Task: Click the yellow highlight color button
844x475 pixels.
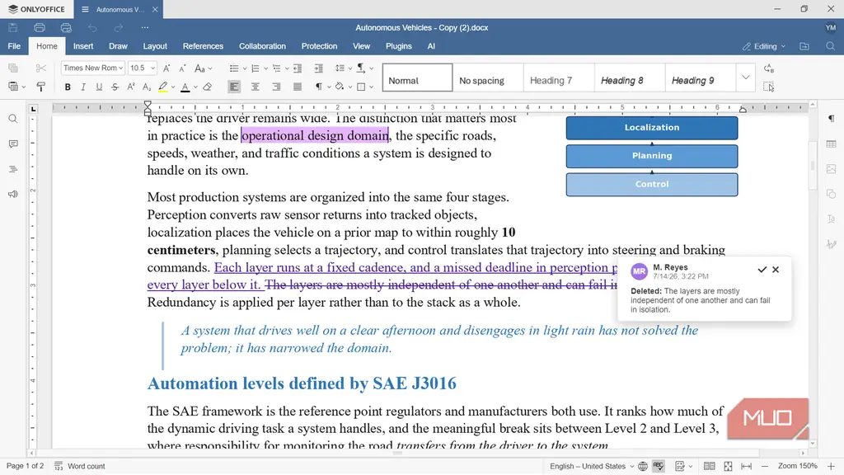Action: coord(163,87)
